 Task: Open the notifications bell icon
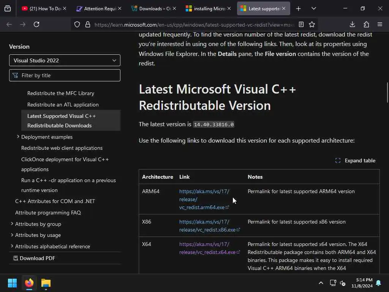point(379,283)
